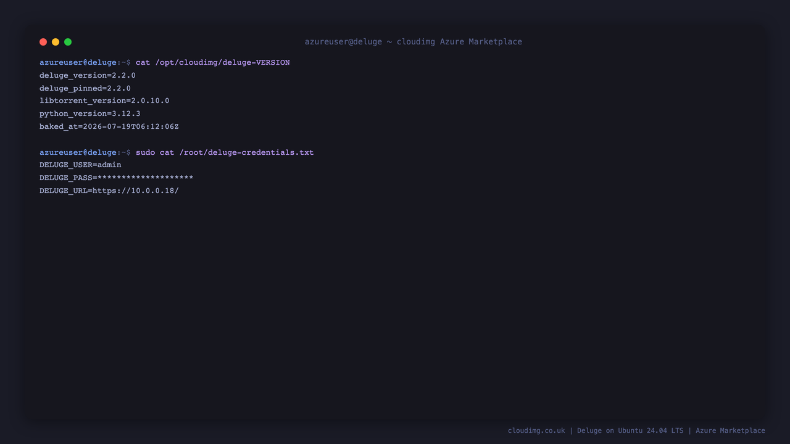Click the first 'azureuser@deluge' prompt
This screenshot has width=790, height=444.
coord(78,62)
